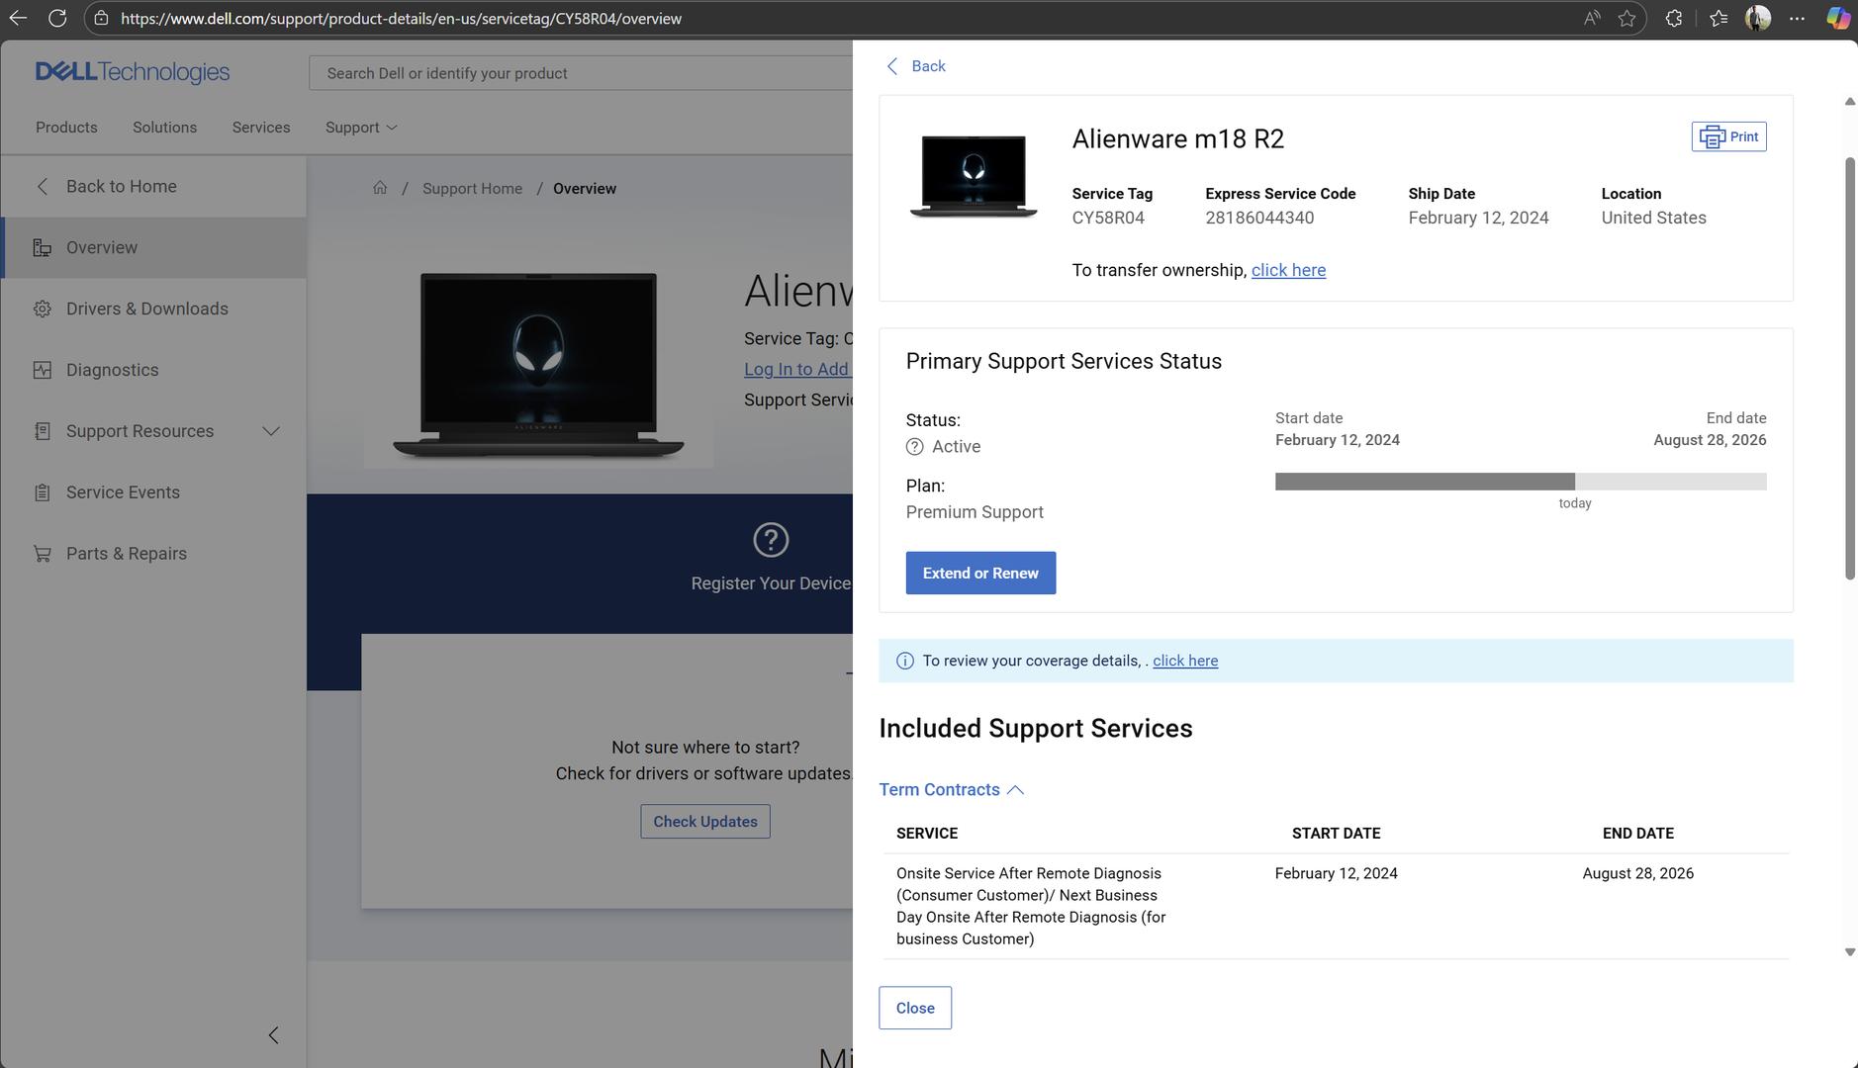The height and width of the screenshot is (1068, 1858).
Task: Open the Products menu
Action: 66,128
